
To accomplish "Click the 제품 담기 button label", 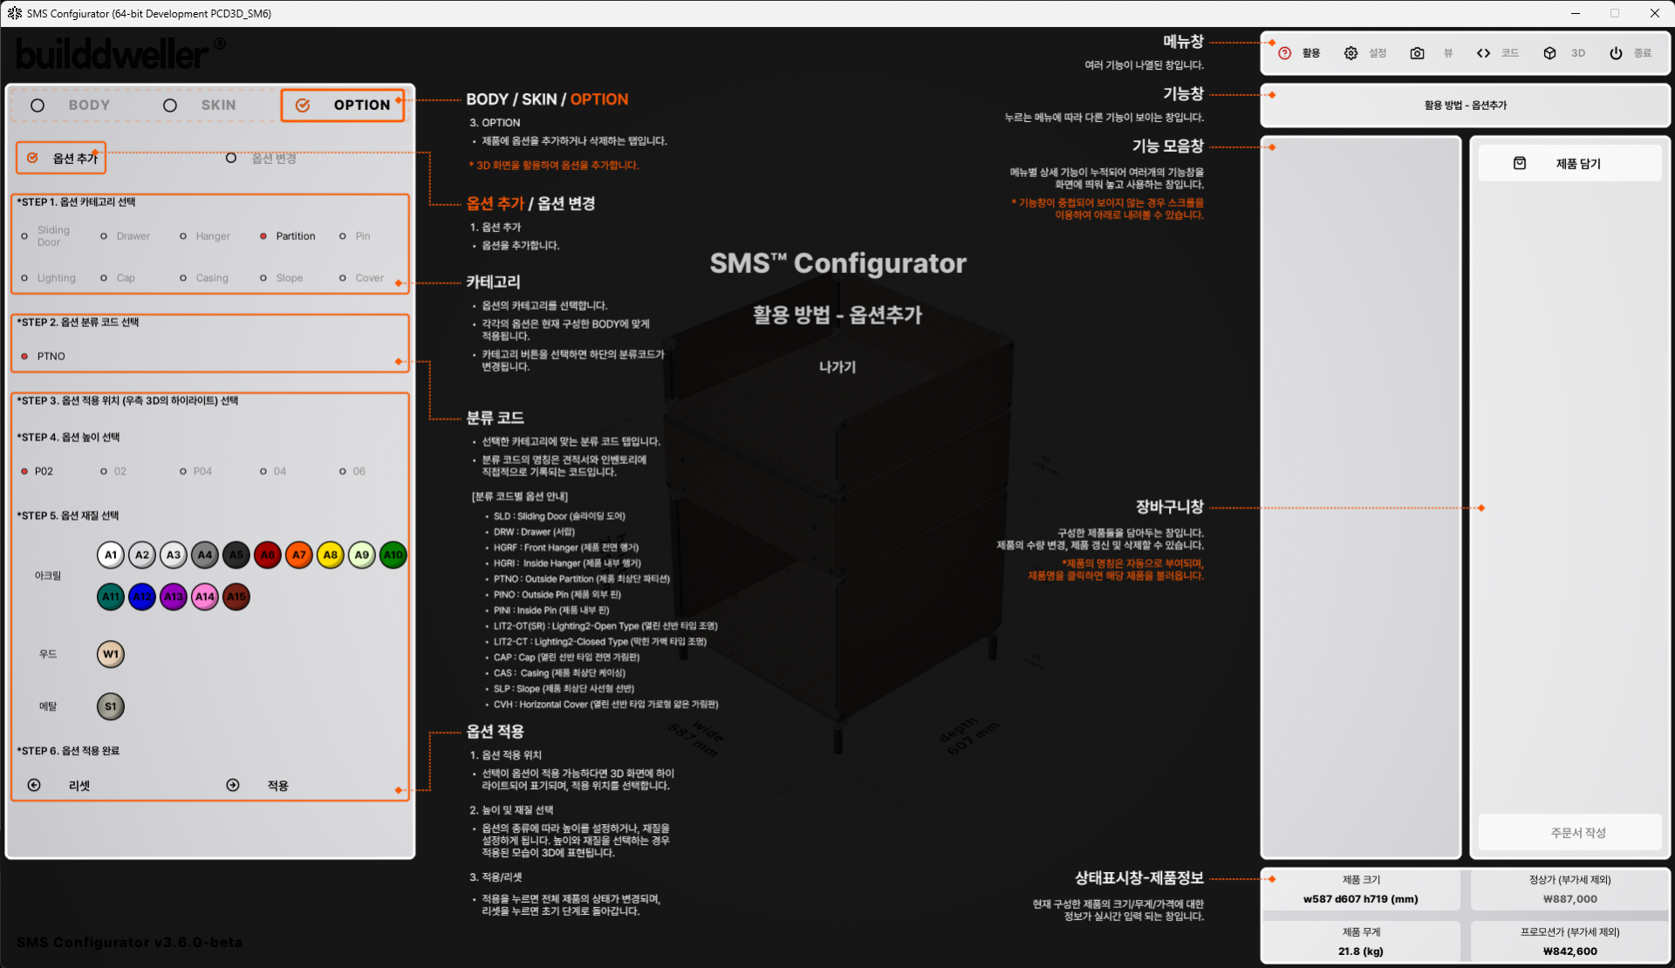I will point(1578,163).
